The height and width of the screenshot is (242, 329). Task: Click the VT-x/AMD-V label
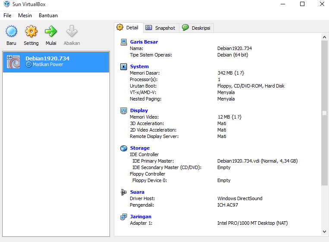point(143,93)
